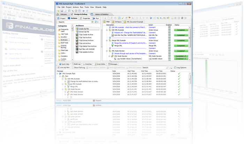The image size is (244, 144).
Task: Click the Run project blue play icon
Action: [151, 18]
